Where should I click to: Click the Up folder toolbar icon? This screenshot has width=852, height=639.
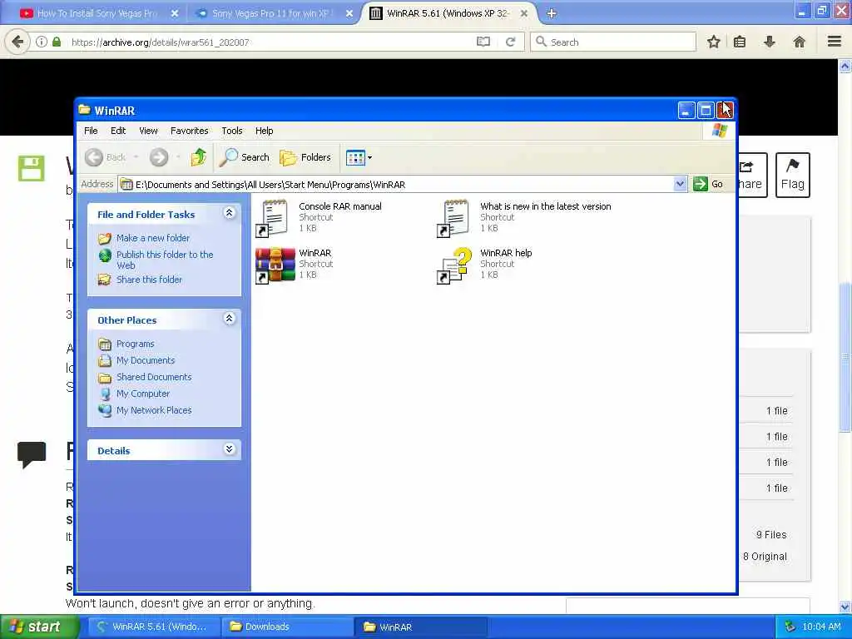(198, 157)
